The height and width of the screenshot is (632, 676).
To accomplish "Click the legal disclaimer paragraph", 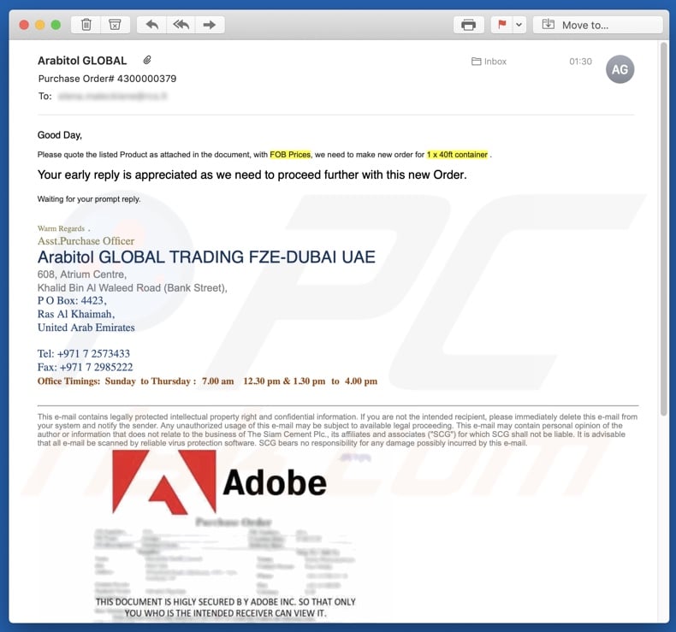I will point(337,429).
